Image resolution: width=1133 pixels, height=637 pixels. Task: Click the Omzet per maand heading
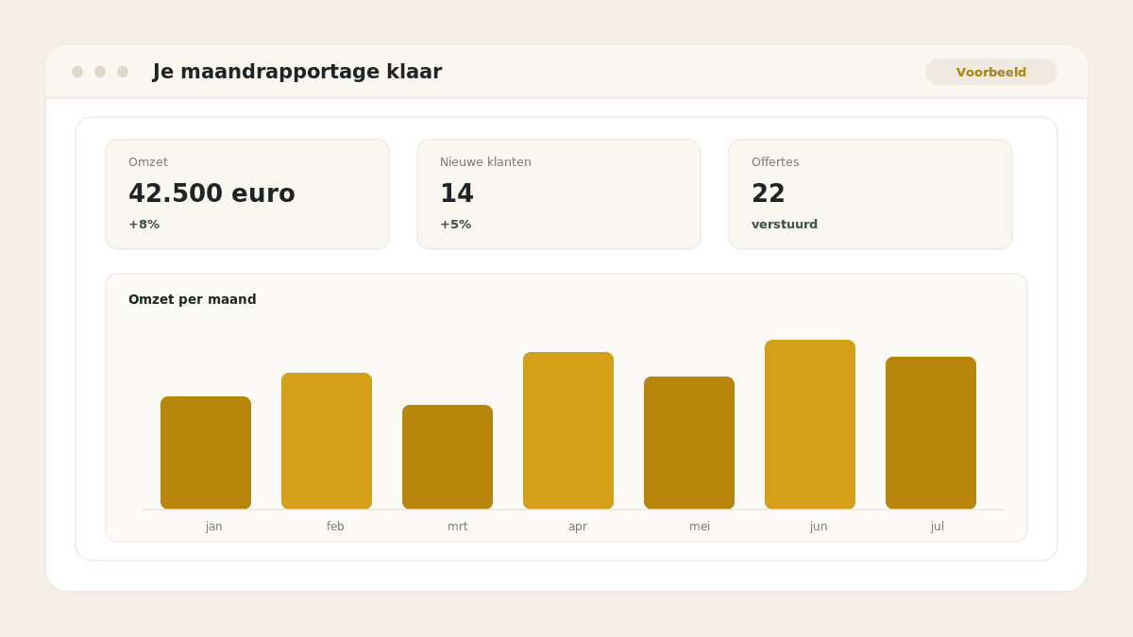pos(193,299)
